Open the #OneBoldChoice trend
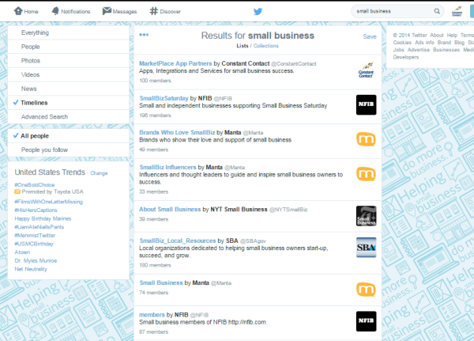This screenshot has width=474, height=341. 35,184
